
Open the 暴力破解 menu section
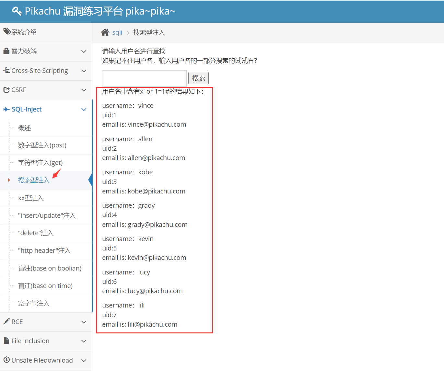click(46, 51)
